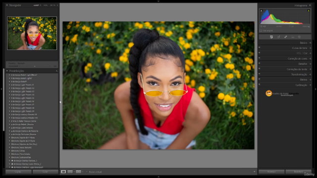The width and height of the screenshot is (317, 178).
Task: Expand the 'Bokeh Light Effects' preset group
Action: pyautogui.click(x=9, y=75)
